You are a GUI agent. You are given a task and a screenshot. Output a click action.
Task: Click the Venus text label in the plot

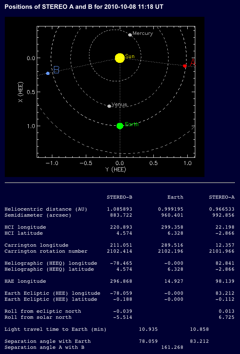[119, 105]
